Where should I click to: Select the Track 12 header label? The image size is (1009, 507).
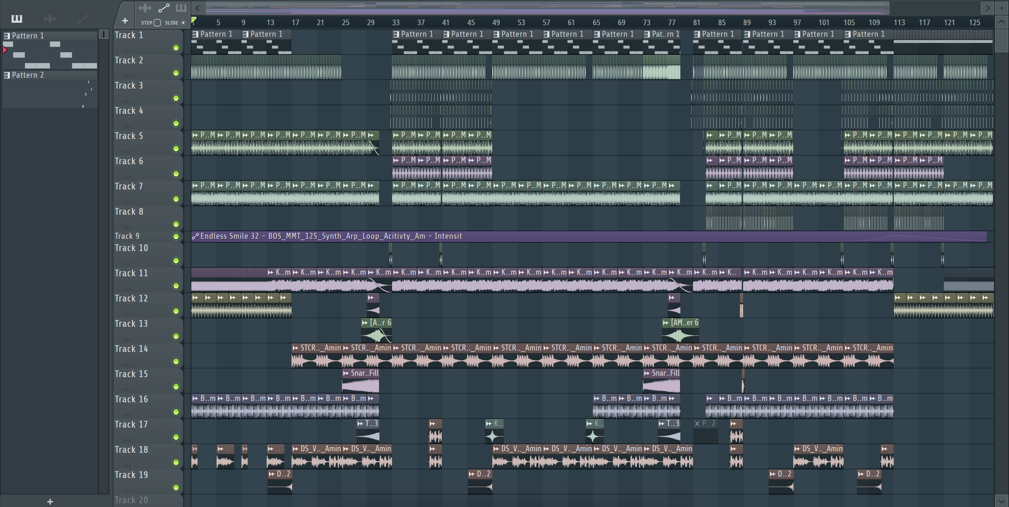(x=131, y=299)
